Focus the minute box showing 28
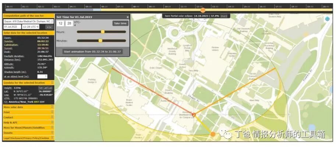The image size is (336, 149). 69,23
